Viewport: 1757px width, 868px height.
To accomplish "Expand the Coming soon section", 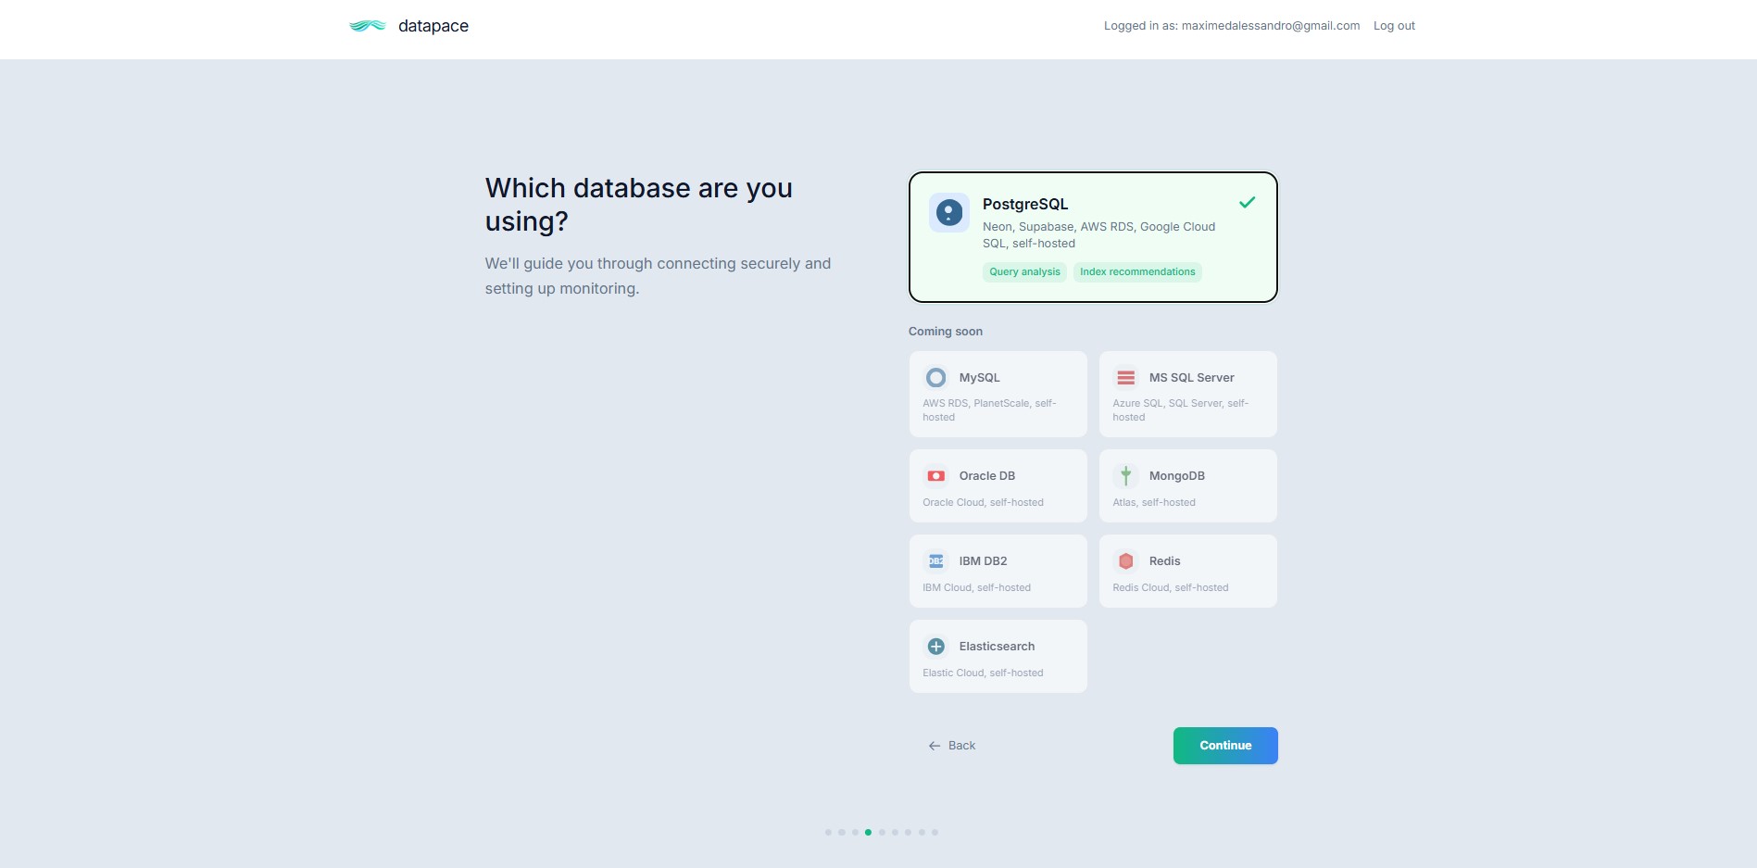I will (945, 331).
